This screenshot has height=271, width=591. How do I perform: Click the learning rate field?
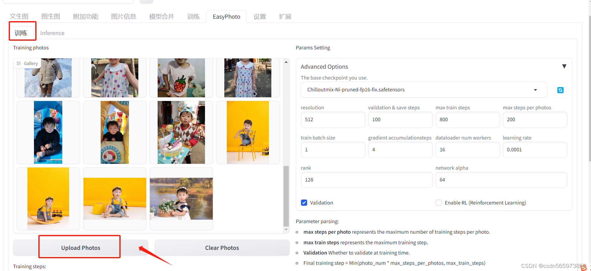(x=535, y=150)
